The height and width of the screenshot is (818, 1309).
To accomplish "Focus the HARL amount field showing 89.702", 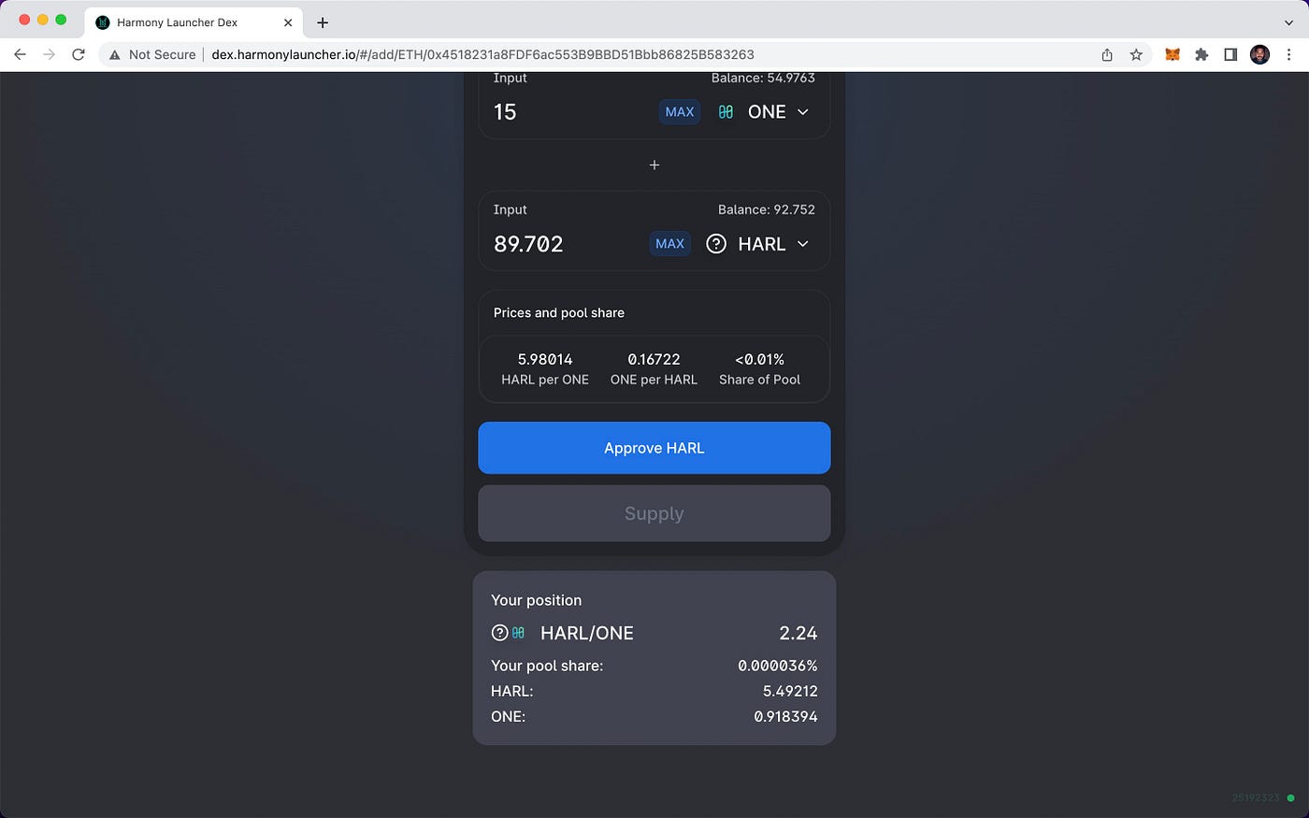I will point(567,244).
